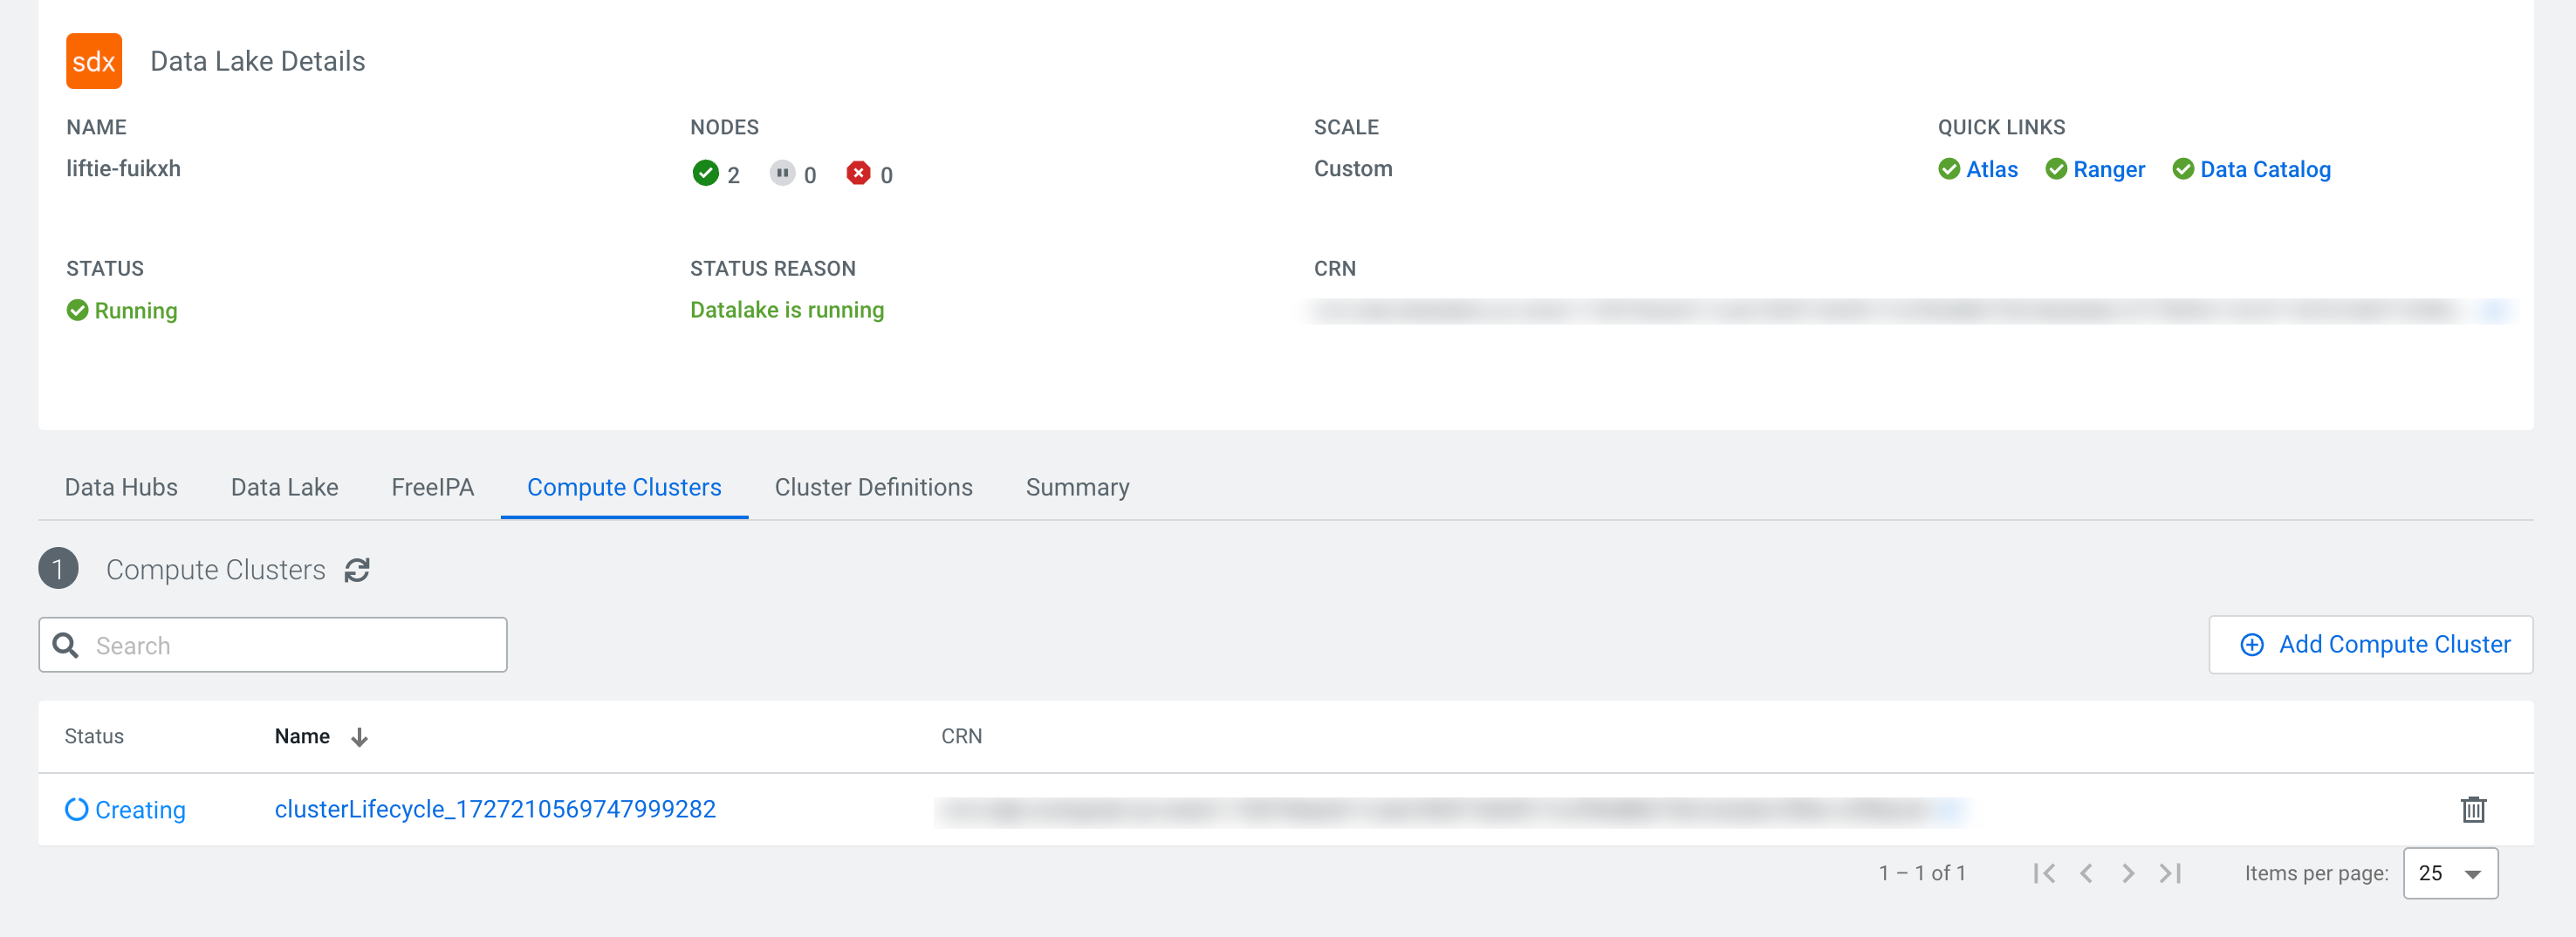The image size is (2576, 937).
Task: Click the green healthy nodes icon
Action: 705,174
